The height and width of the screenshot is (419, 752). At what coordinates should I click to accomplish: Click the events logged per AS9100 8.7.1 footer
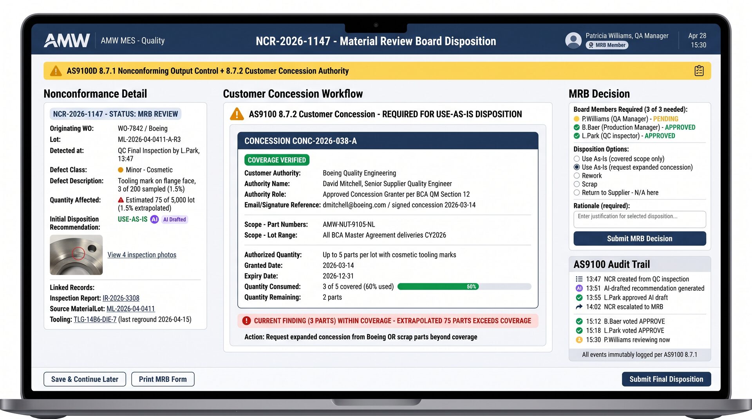tap(640, 355)
